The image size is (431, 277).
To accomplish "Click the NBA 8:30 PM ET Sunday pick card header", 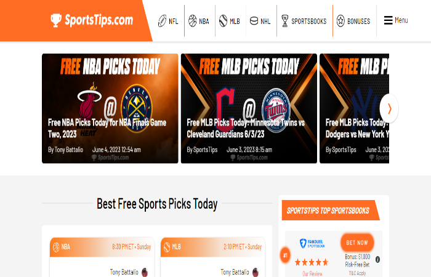I will [102, 247].
